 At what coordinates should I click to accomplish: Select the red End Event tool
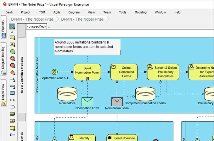(x=12, y=65)
